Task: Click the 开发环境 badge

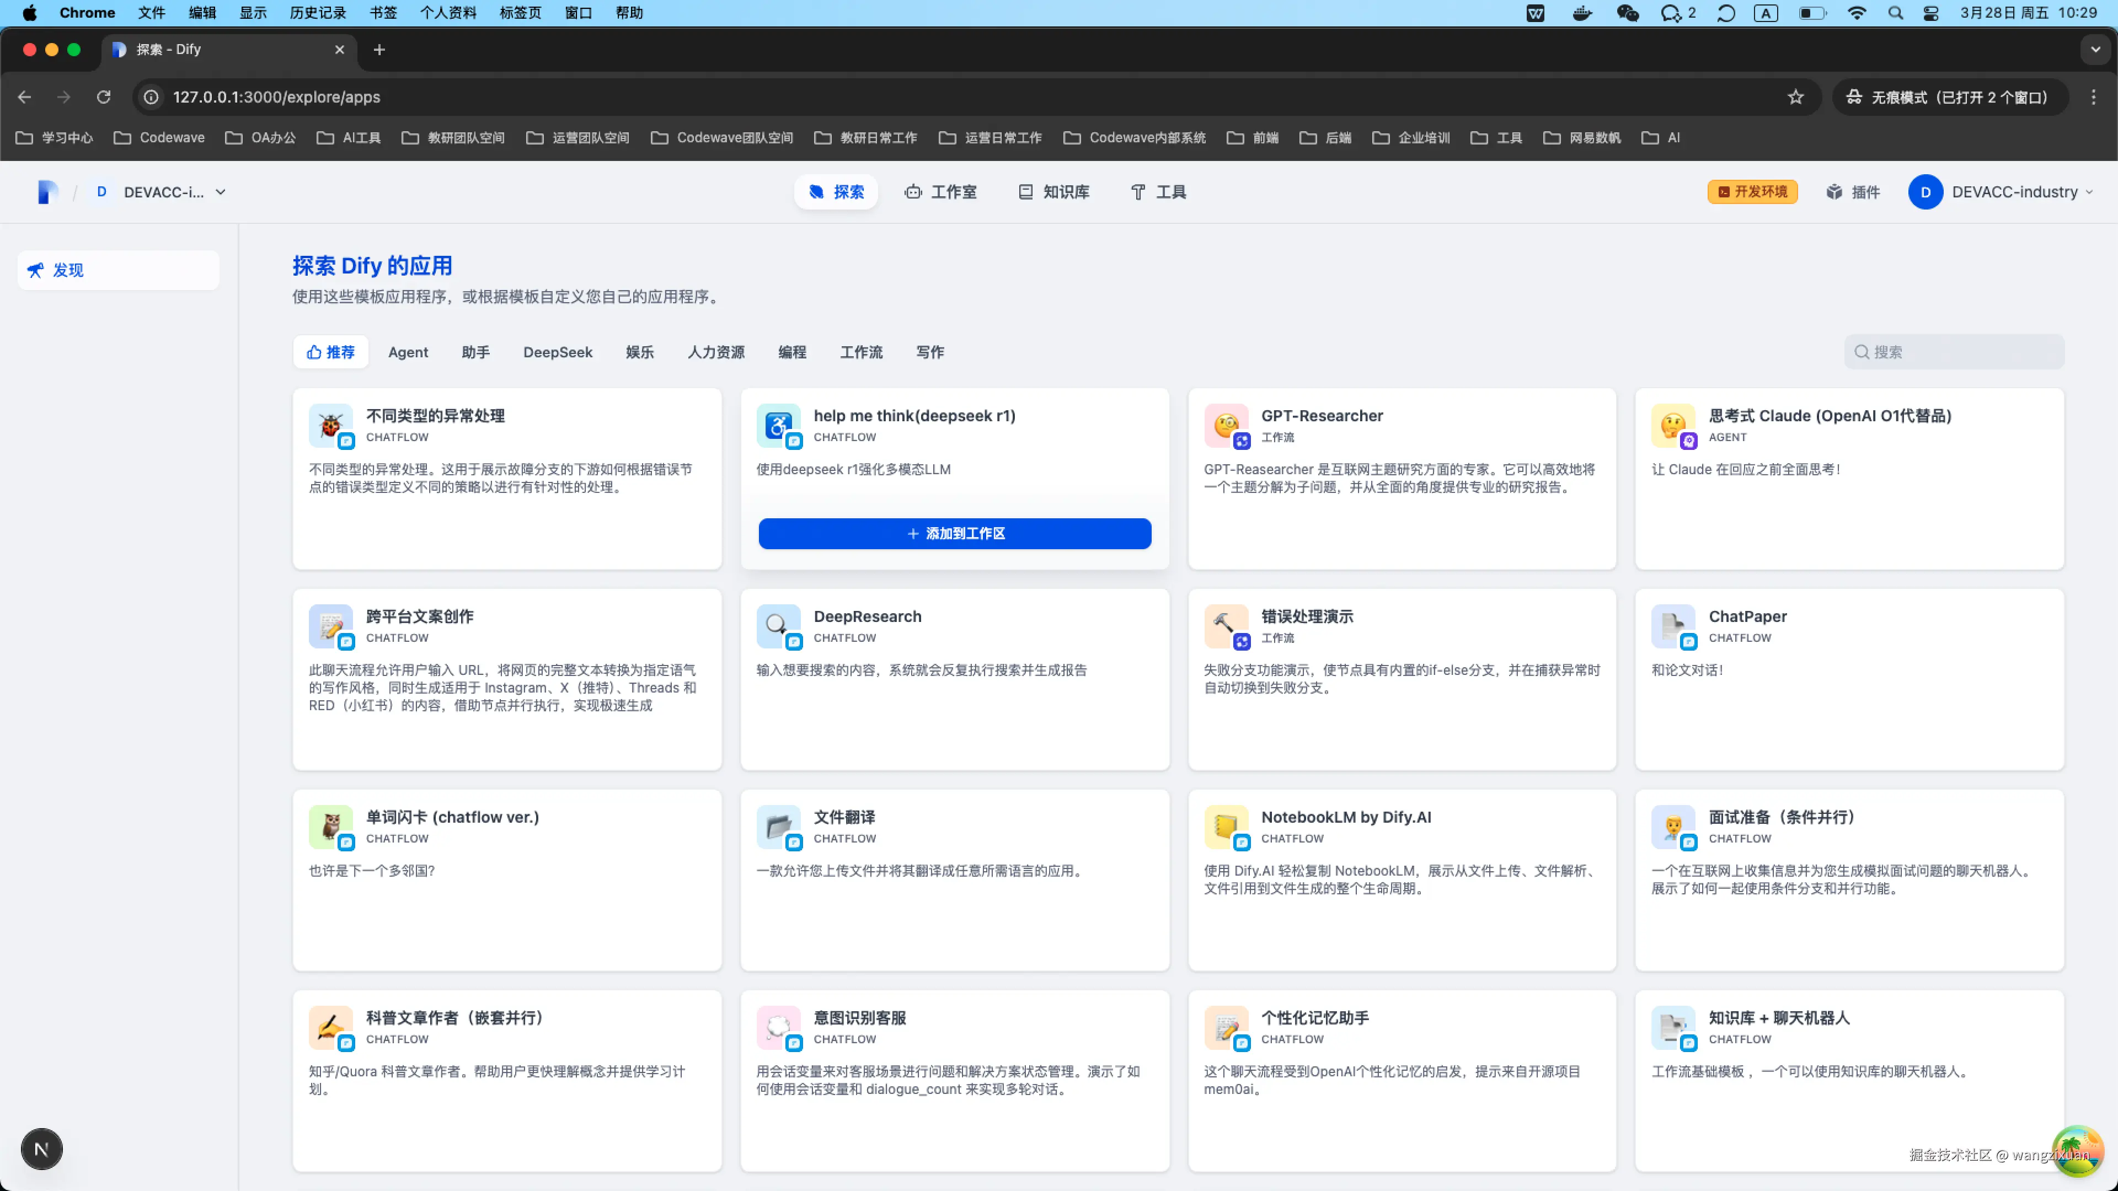Action: 1752,191
